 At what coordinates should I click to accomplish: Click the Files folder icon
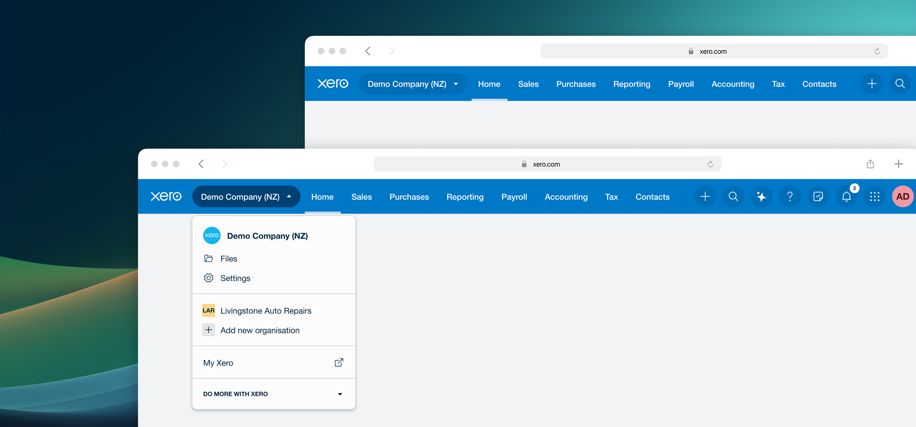[x=208, y=258]
